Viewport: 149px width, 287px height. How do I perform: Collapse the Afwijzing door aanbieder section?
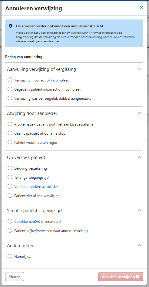(140, 113)
